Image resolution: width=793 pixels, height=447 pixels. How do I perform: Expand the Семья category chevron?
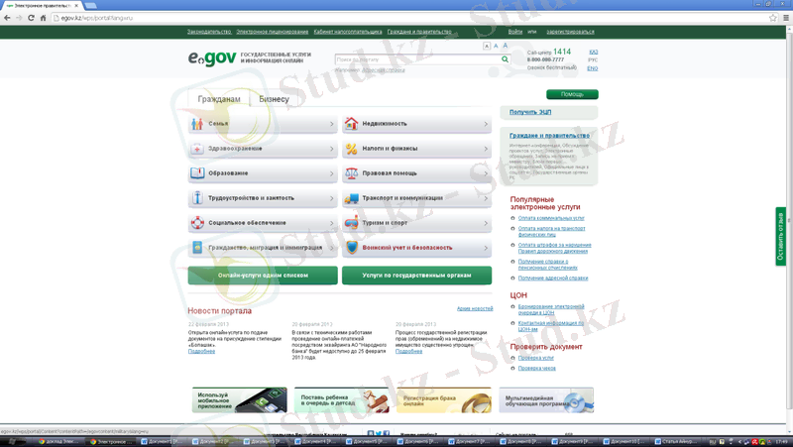pos(332,124)
